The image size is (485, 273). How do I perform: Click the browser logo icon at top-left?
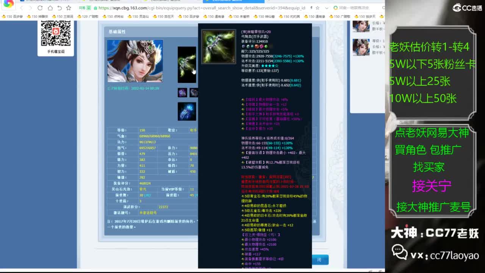tap(8, 4)
